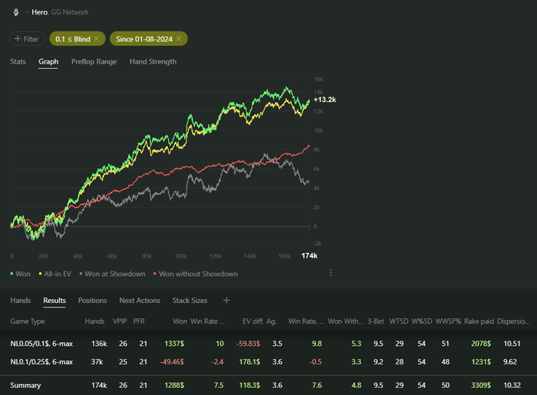The width and height of the screenshot is (537, 395).
Task: Open the Stack Sizes tab
Action: tap(189, 300)
